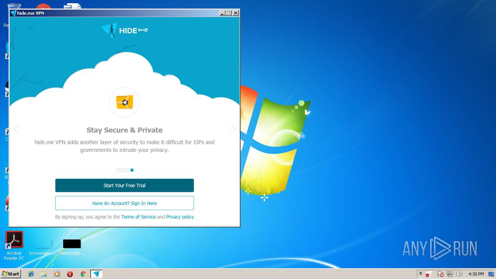Viewport: 496px width, 279px height.
Task: Select the teenmodels desktop file
Action: [72, 247]
